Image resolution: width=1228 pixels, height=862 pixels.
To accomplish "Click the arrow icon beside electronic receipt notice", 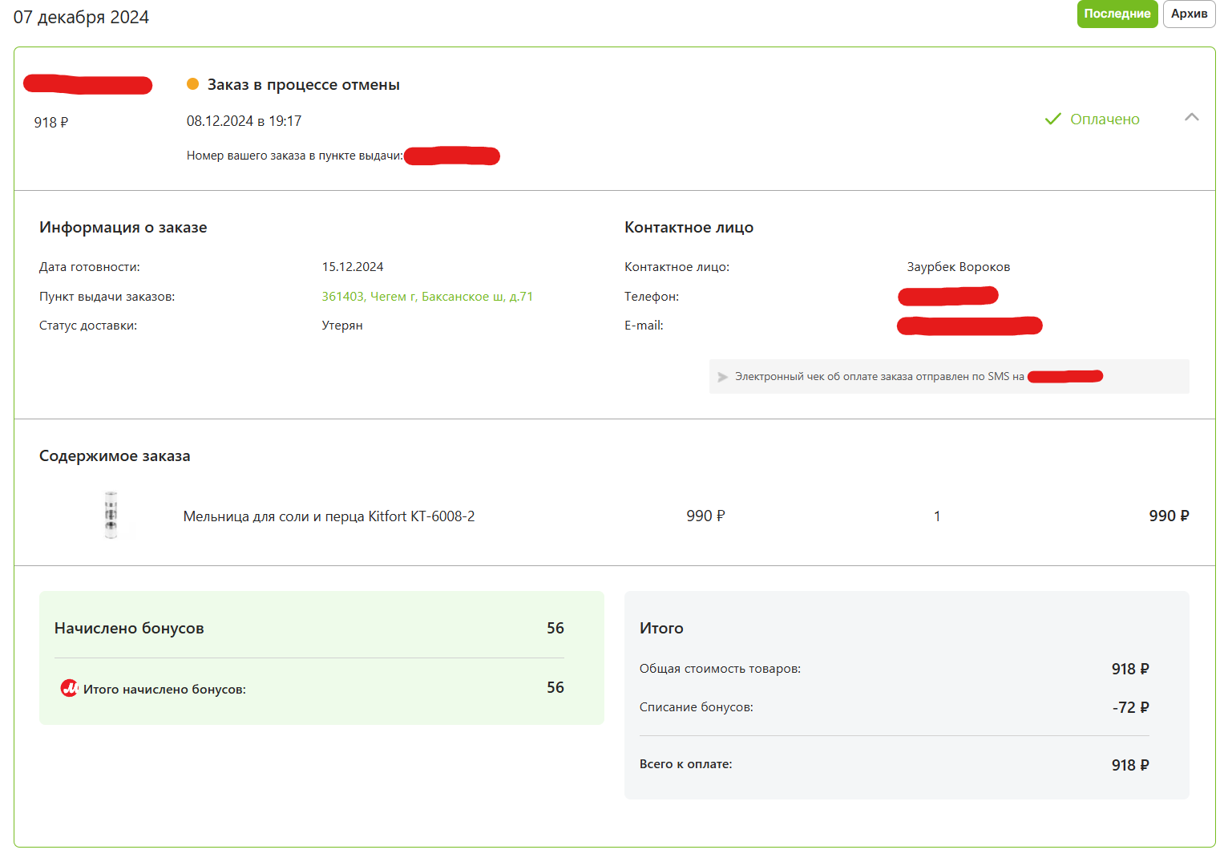I will 722,377.
